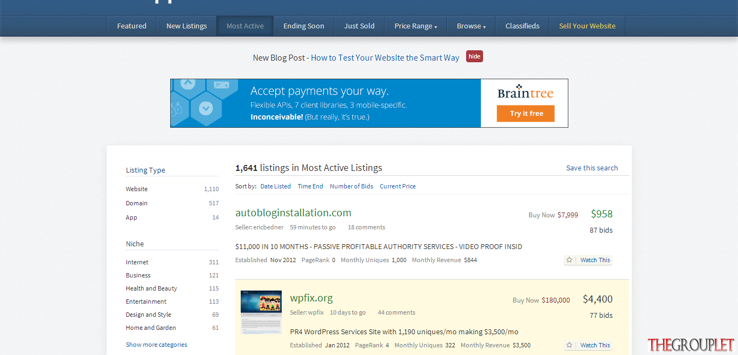Screen dimensions: 738x355
Task: Open 18 comments on autobloginstallation.com
Action: [367, 227]
